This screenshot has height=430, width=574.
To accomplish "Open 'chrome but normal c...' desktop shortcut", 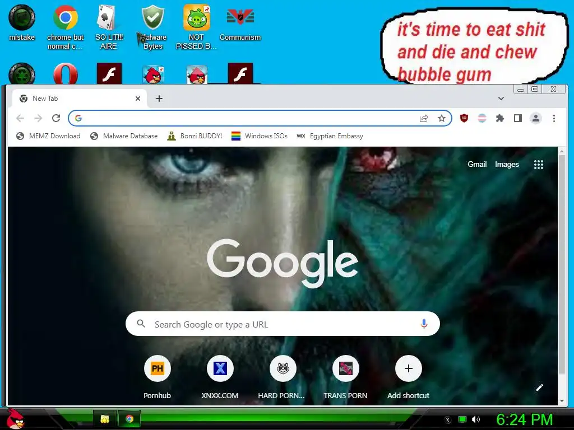I will [x=65, y=27].
